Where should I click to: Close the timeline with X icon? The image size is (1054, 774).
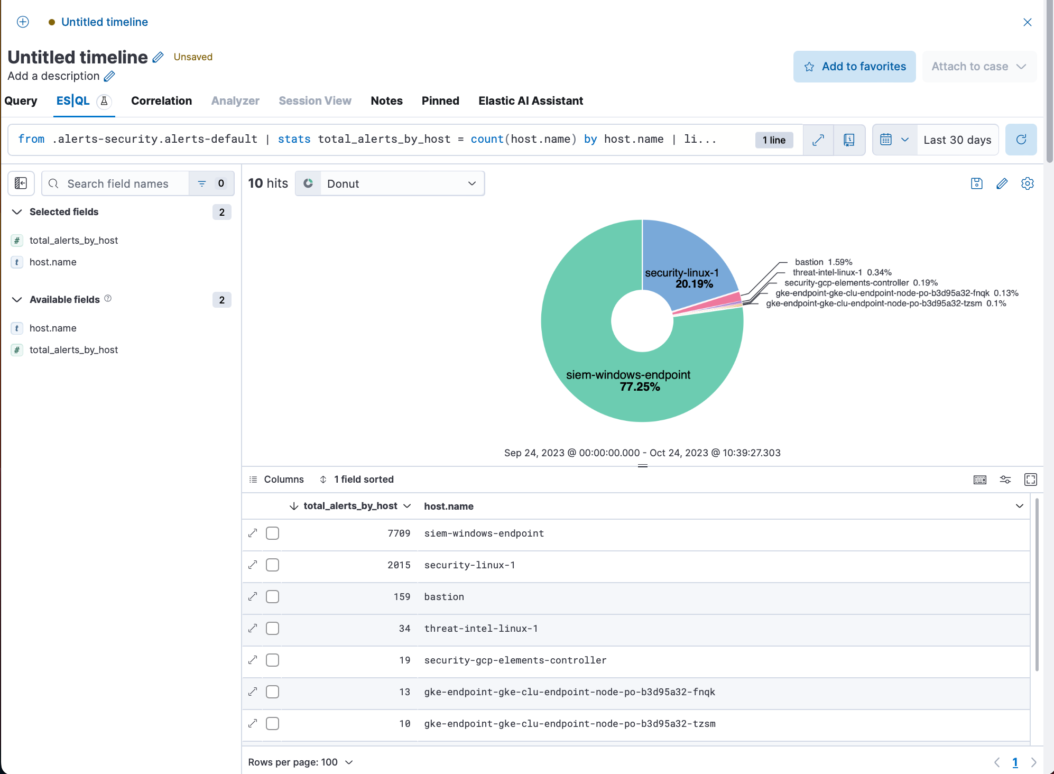(1027, 22)
